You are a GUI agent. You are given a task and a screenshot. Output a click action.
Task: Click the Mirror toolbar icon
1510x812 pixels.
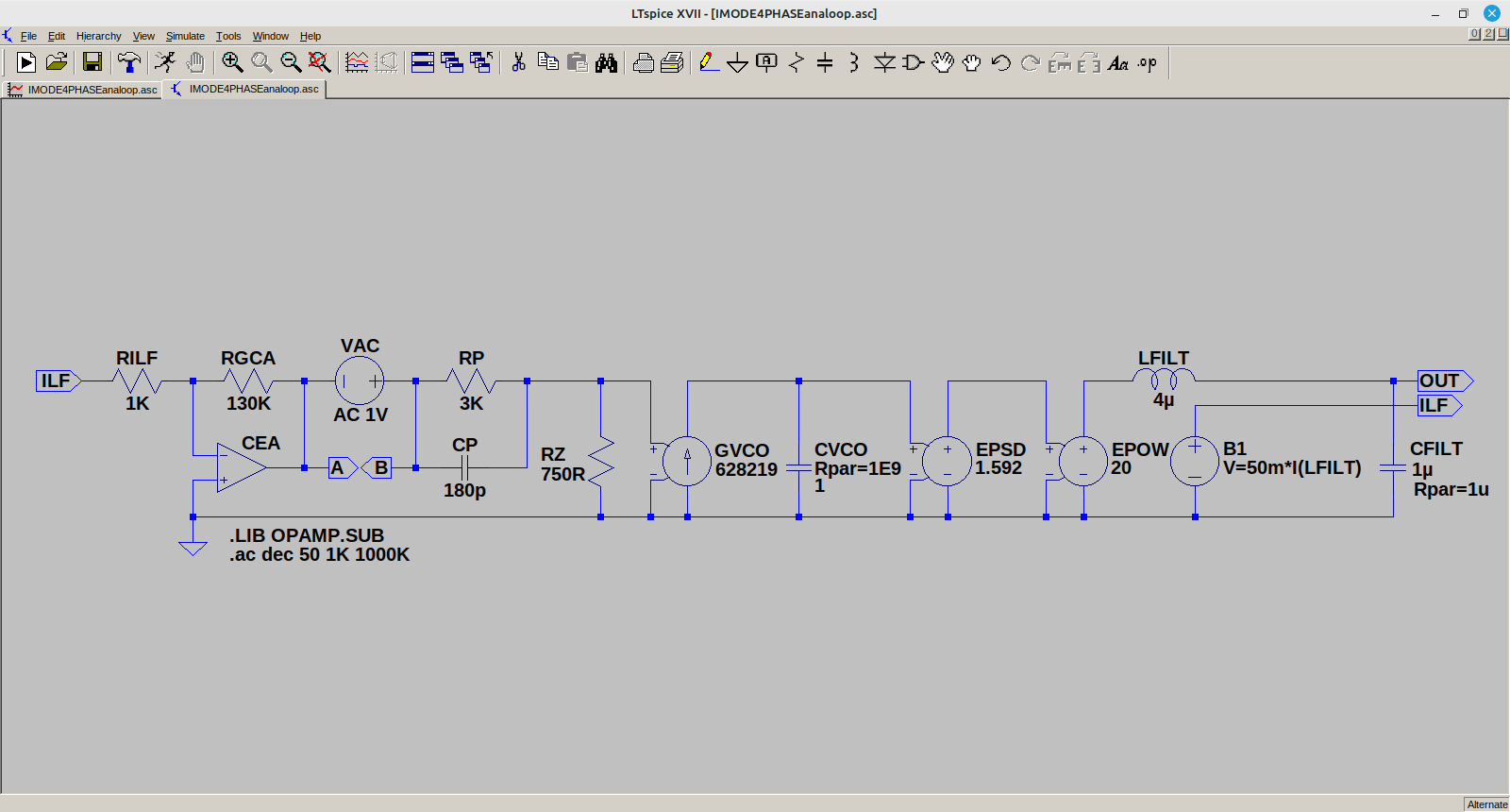tap(1088, 62)
